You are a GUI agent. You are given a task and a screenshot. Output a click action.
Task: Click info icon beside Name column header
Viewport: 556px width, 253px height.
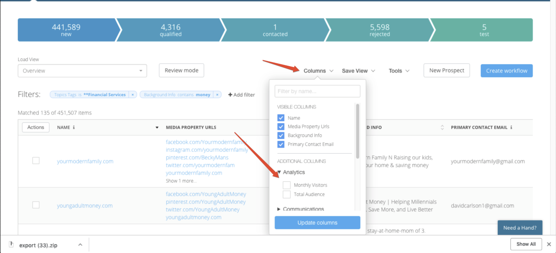click(x=74, y=127)
